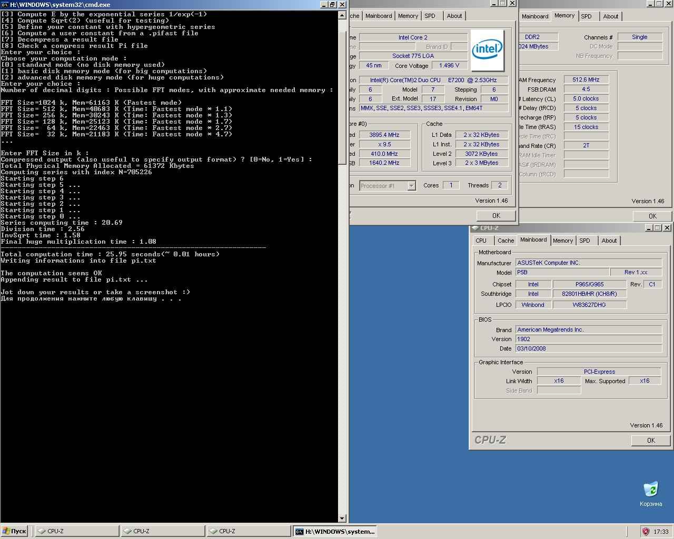Screen dimensions: 674x539
Task: Click the cmd window scrollbar up arrow
Action: click(342, 15)
